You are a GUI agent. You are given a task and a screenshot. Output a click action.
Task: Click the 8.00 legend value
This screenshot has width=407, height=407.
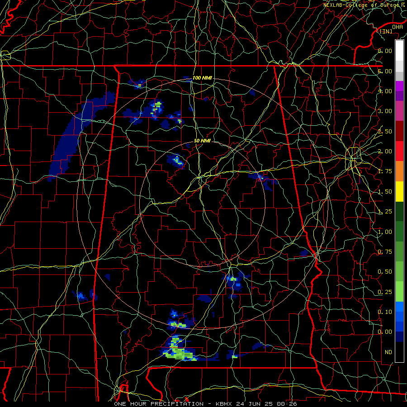pyautogui.click(x=385, y=51)
